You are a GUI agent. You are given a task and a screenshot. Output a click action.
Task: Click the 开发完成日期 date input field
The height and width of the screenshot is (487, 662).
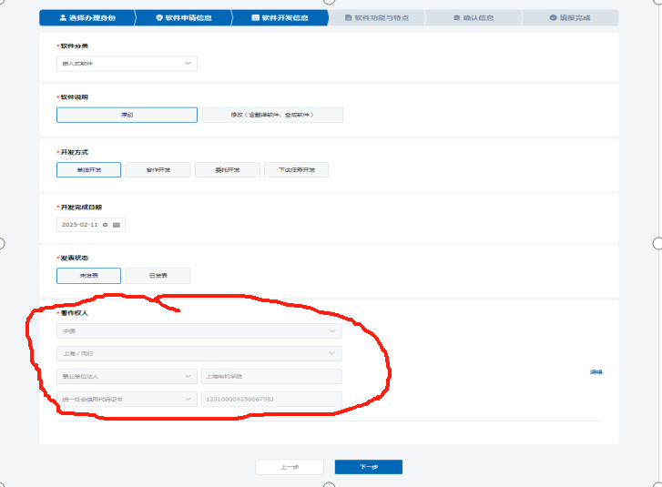tap(80, 224)
